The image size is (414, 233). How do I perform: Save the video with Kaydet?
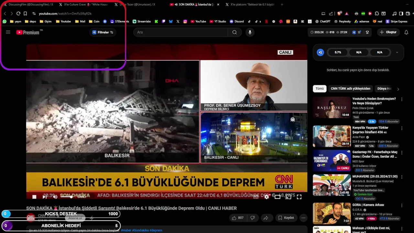(286, 218)
